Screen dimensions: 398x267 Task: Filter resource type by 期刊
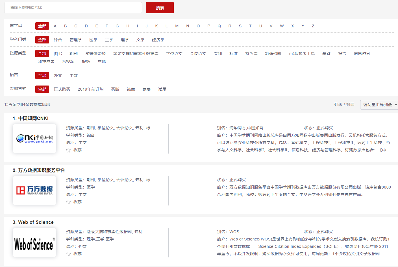pos(73,54)
